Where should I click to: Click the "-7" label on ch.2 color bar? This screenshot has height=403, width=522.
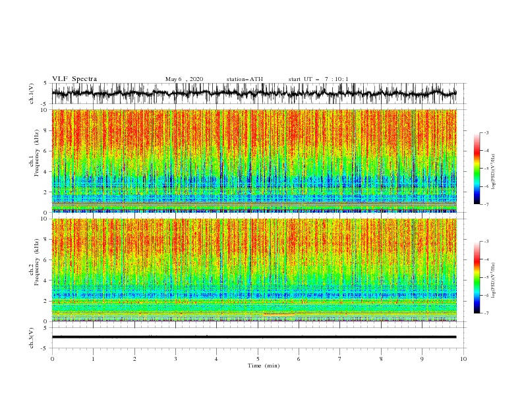486,313
